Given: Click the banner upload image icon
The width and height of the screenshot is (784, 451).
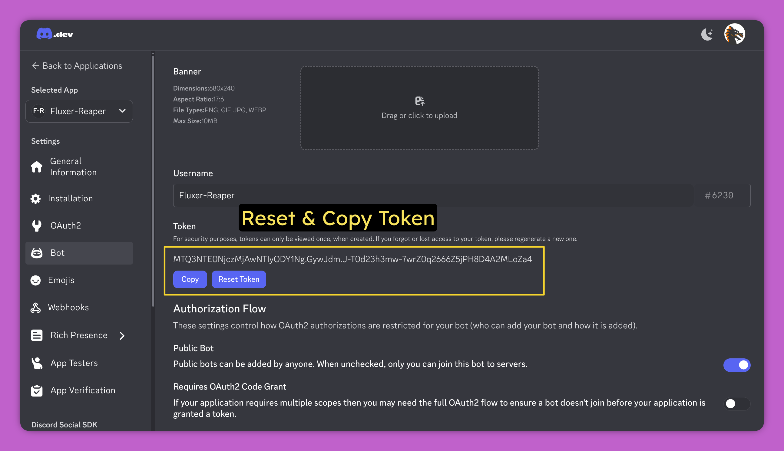Looking at the screenshot, I should (420, 101).
